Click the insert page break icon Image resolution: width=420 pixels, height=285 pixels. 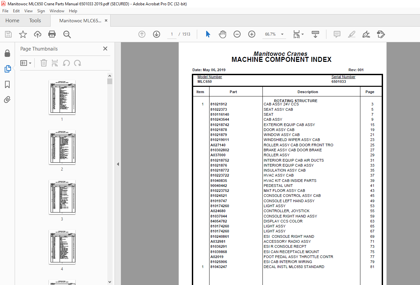click(55, 63)
